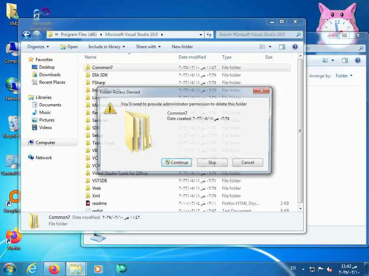The height and width of the screenshot is (276, 369).
Task: Open recent pages dropdown beside forward arrow
Action: tap(44, 35)
